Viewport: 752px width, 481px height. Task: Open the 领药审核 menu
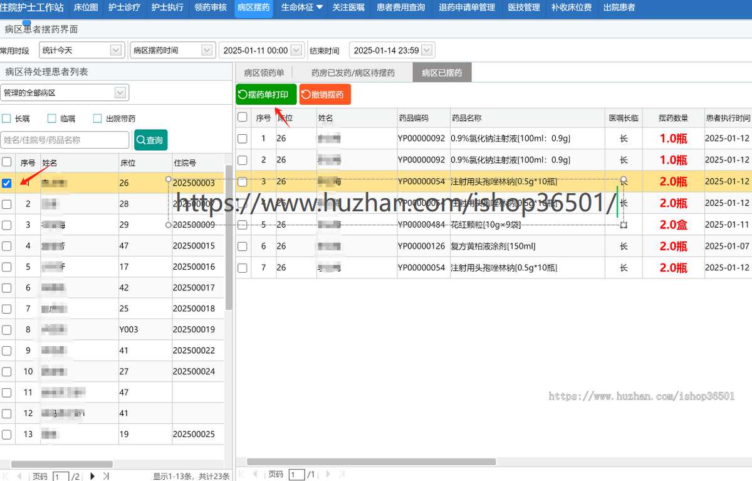click(x=211, y=8)
